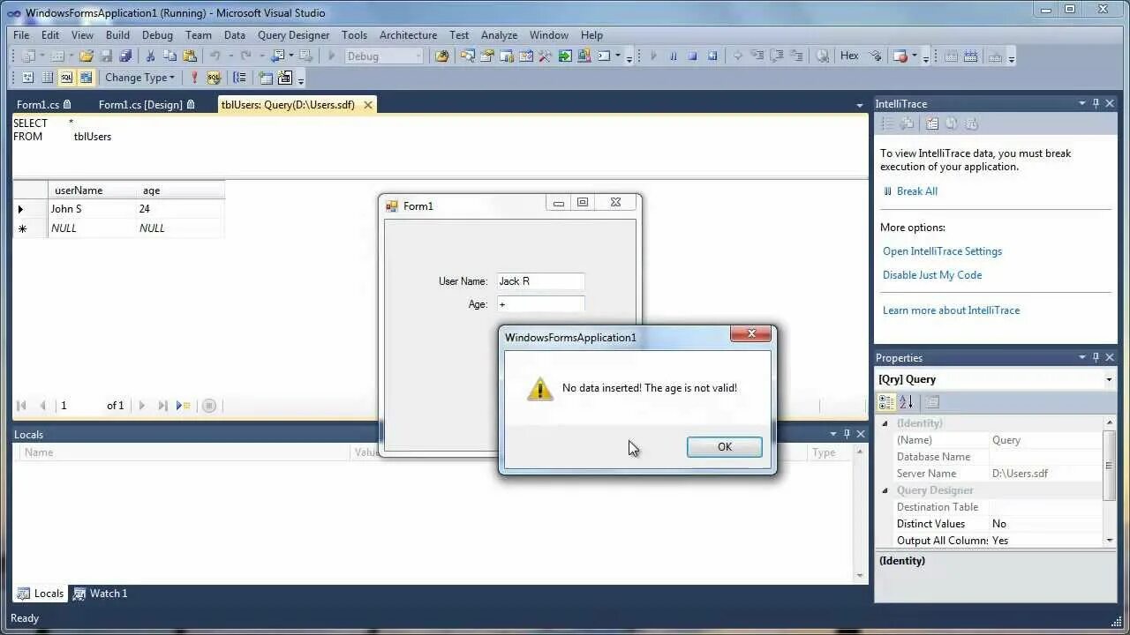
Task: Select the age cell showing 24
Action: tap(180, 209)
